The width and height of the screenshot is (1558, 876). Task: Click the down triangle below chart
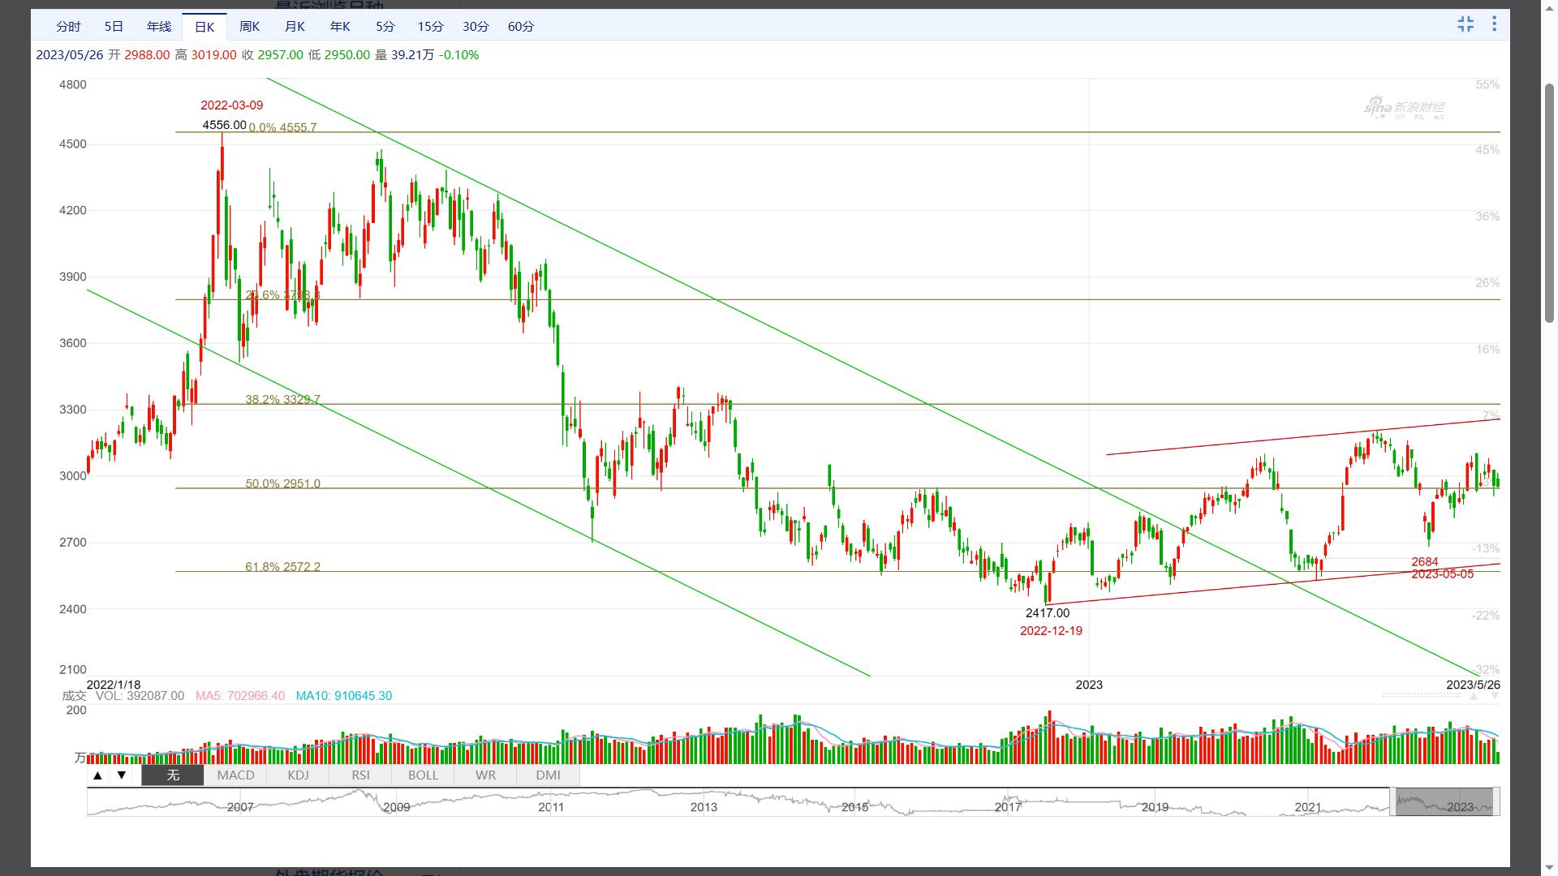pyautogui.click(x=122, y=775)
